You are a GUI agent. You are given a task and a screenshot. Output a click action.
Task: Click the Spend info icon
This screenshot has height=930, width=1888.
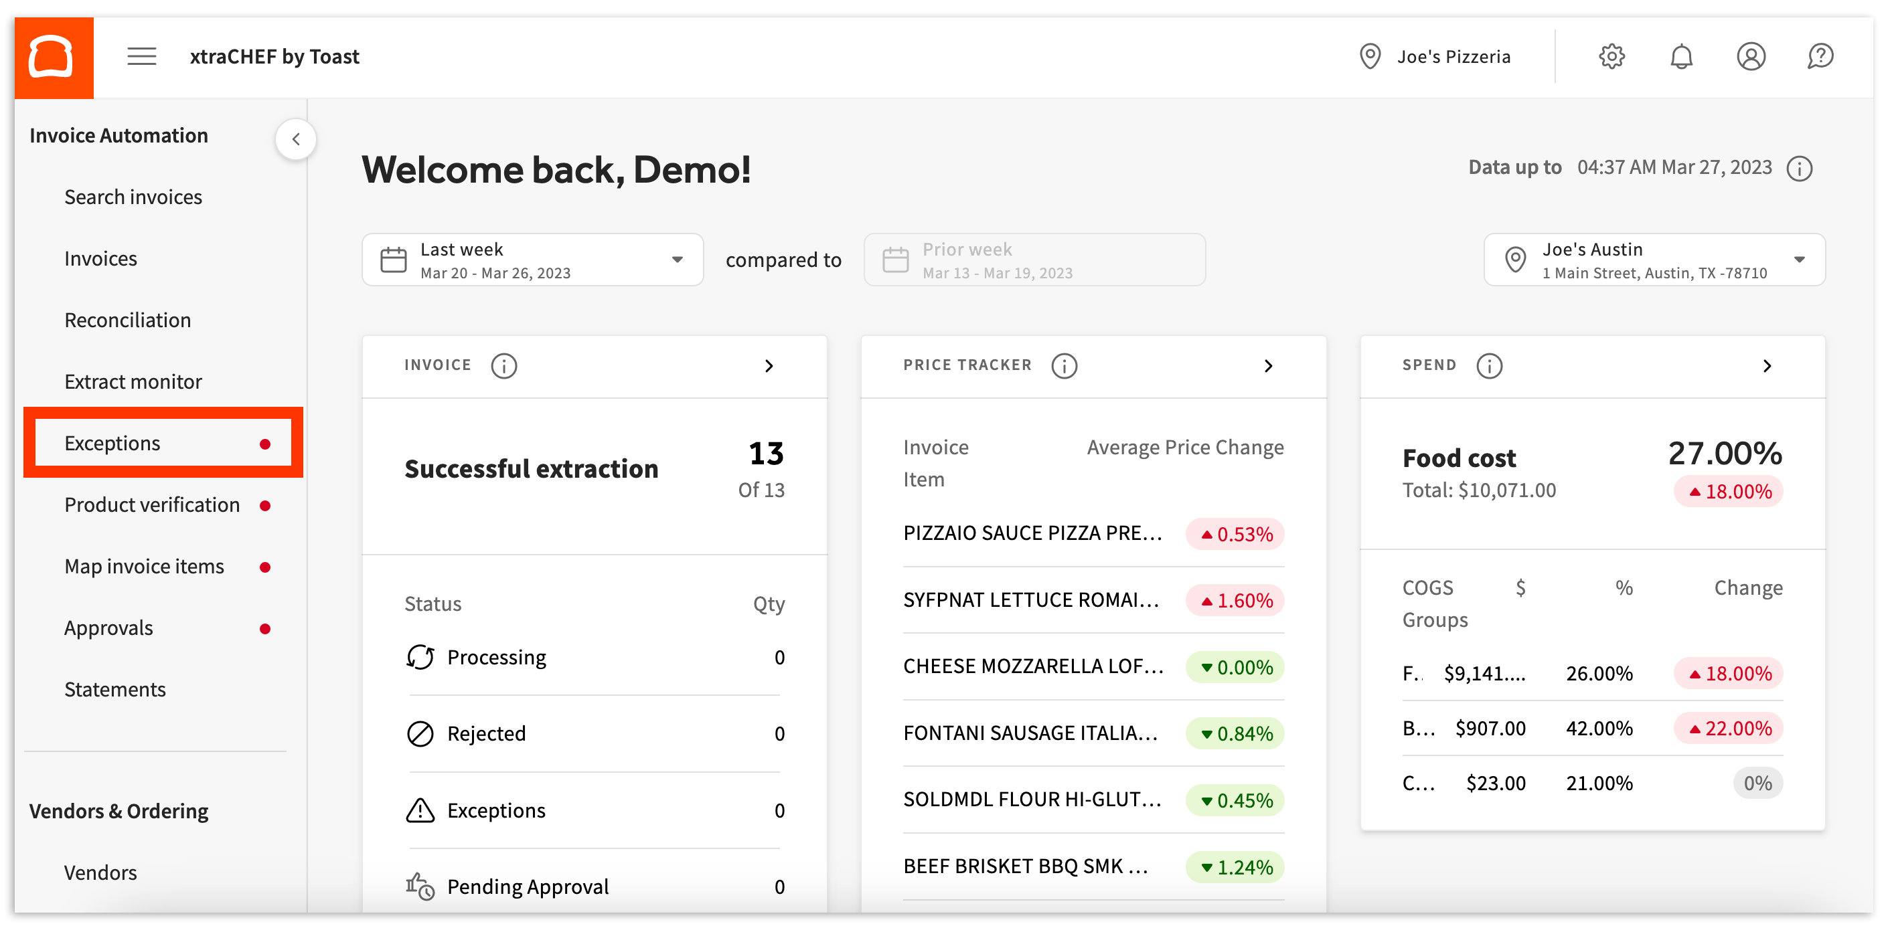coord(1489,366)
